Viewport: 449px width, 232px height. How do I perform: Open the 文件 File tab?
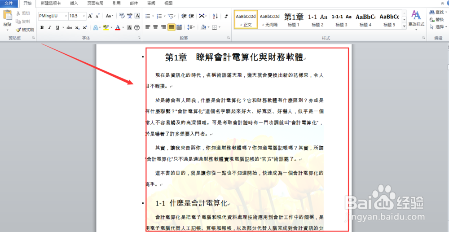[x=9, y=4]
